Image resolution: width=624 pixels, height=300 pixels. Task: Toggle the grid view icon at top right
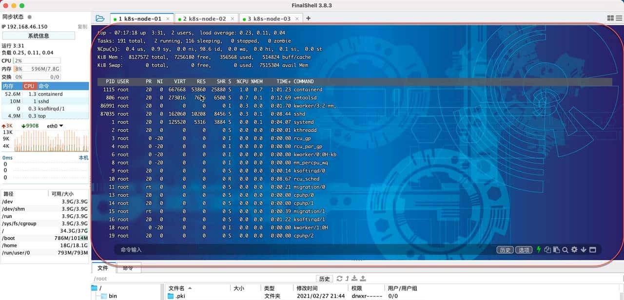pos(610,18)
